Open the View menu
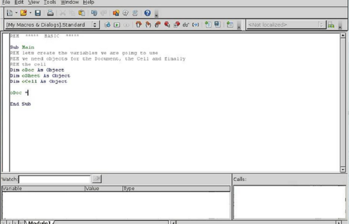The height and width of the screenshot is (224, 349). [33, 2]
